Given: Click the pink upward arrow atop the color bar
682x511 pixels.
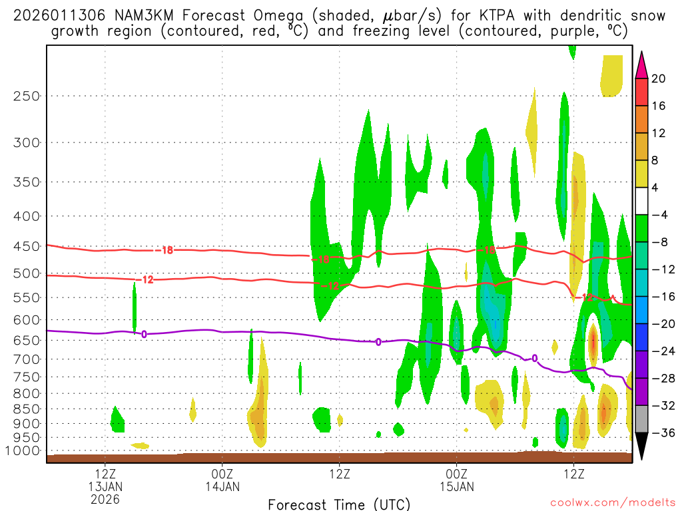Looking at the screenshot, I should coord(641,65).
